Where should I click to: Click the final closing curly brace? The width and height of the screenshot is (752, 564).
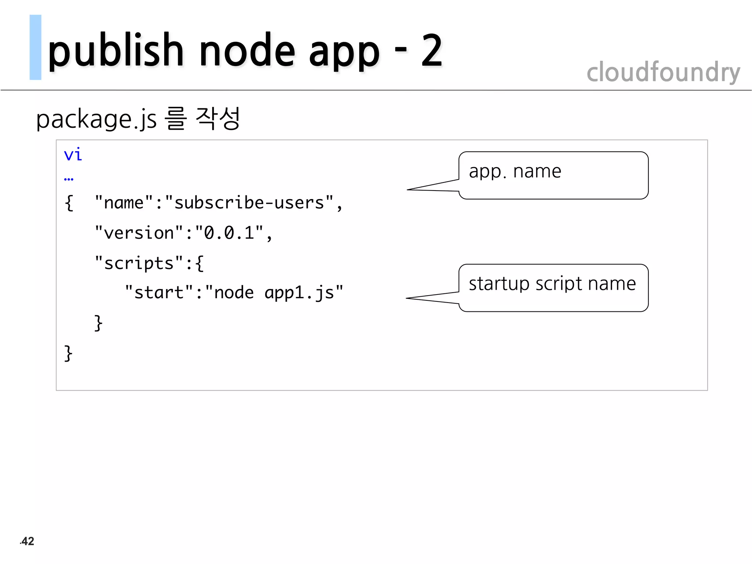point(68,353)
